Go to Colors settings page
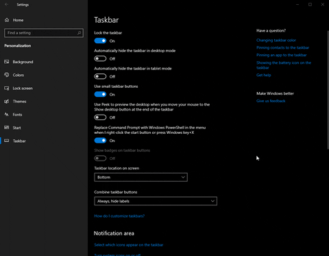329x256 pixels. tap(19, 75)
